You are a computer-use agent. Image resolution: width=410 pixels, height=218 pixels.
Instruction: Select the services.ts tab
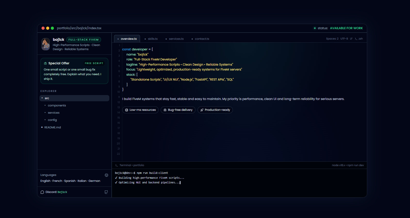pos(176,39)
